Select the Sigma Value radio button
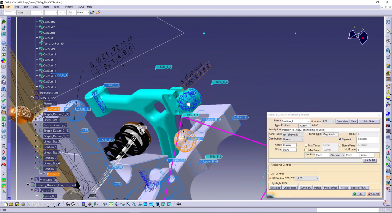 (340, 145)
